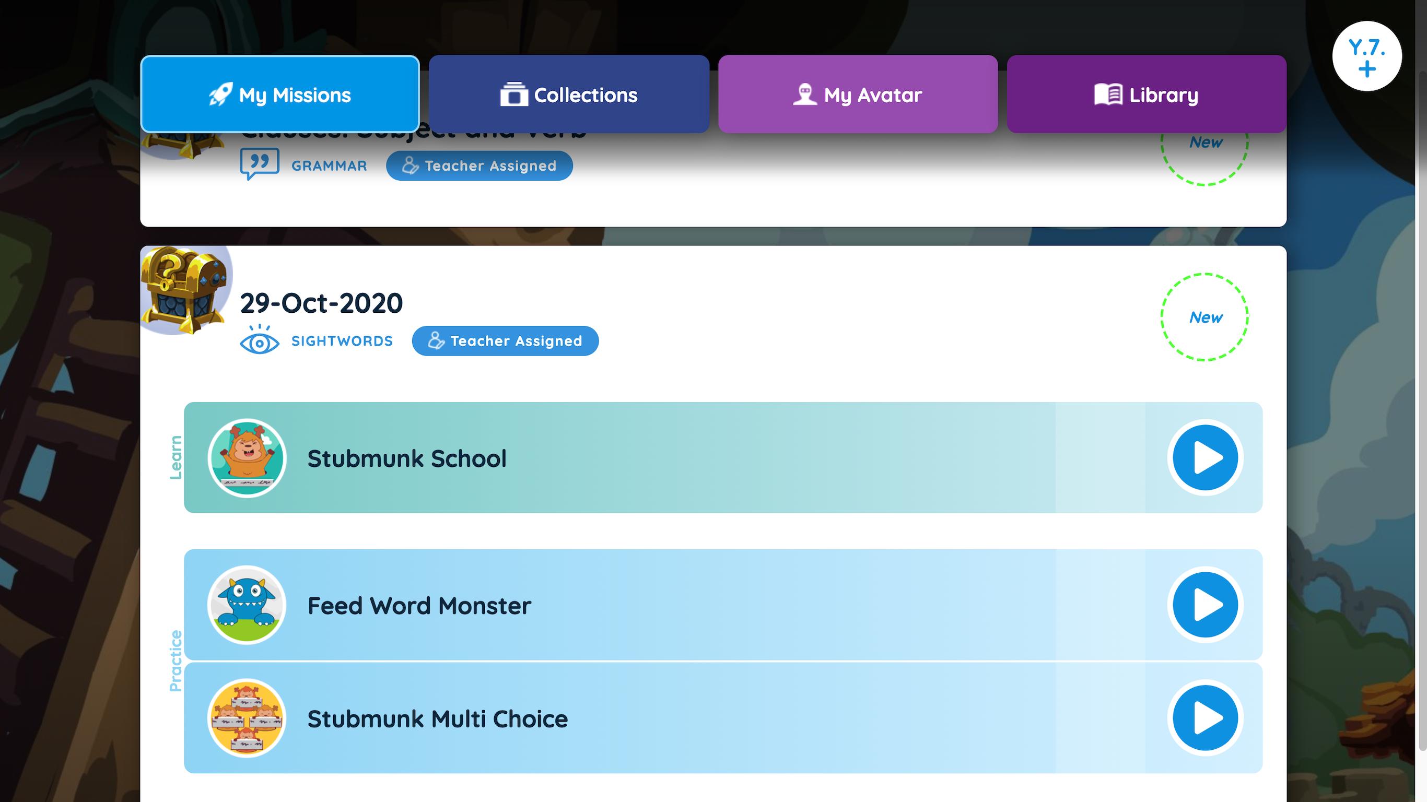
Task: Play the Stubmunk School activity
Action: (x=1204, y=457)
